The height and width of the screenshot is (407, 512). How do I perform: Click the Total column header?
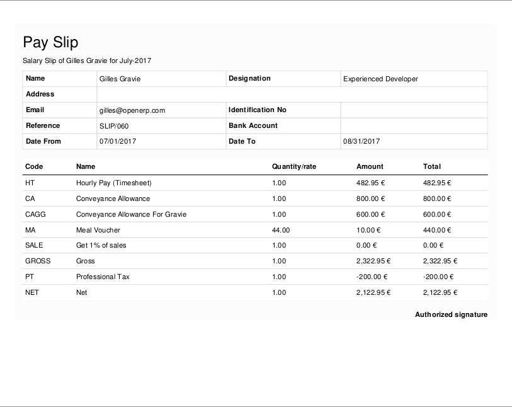[432, 167]
